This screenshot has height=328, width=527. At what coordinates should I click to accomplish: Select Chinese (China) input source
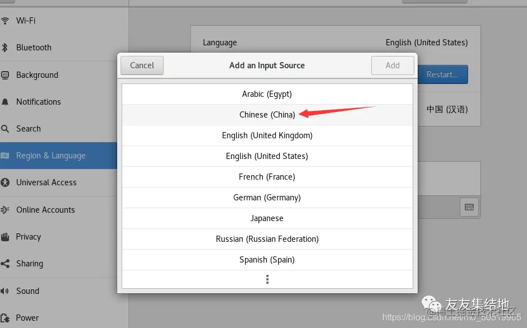click(267, 115)
